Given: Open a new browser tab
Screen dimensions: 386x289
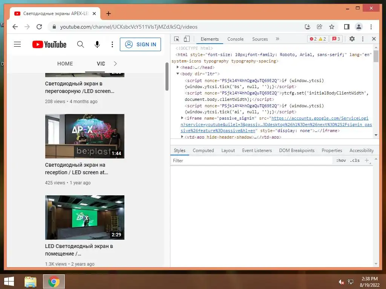Looking at the screenshot, I should tap(109, 14).
